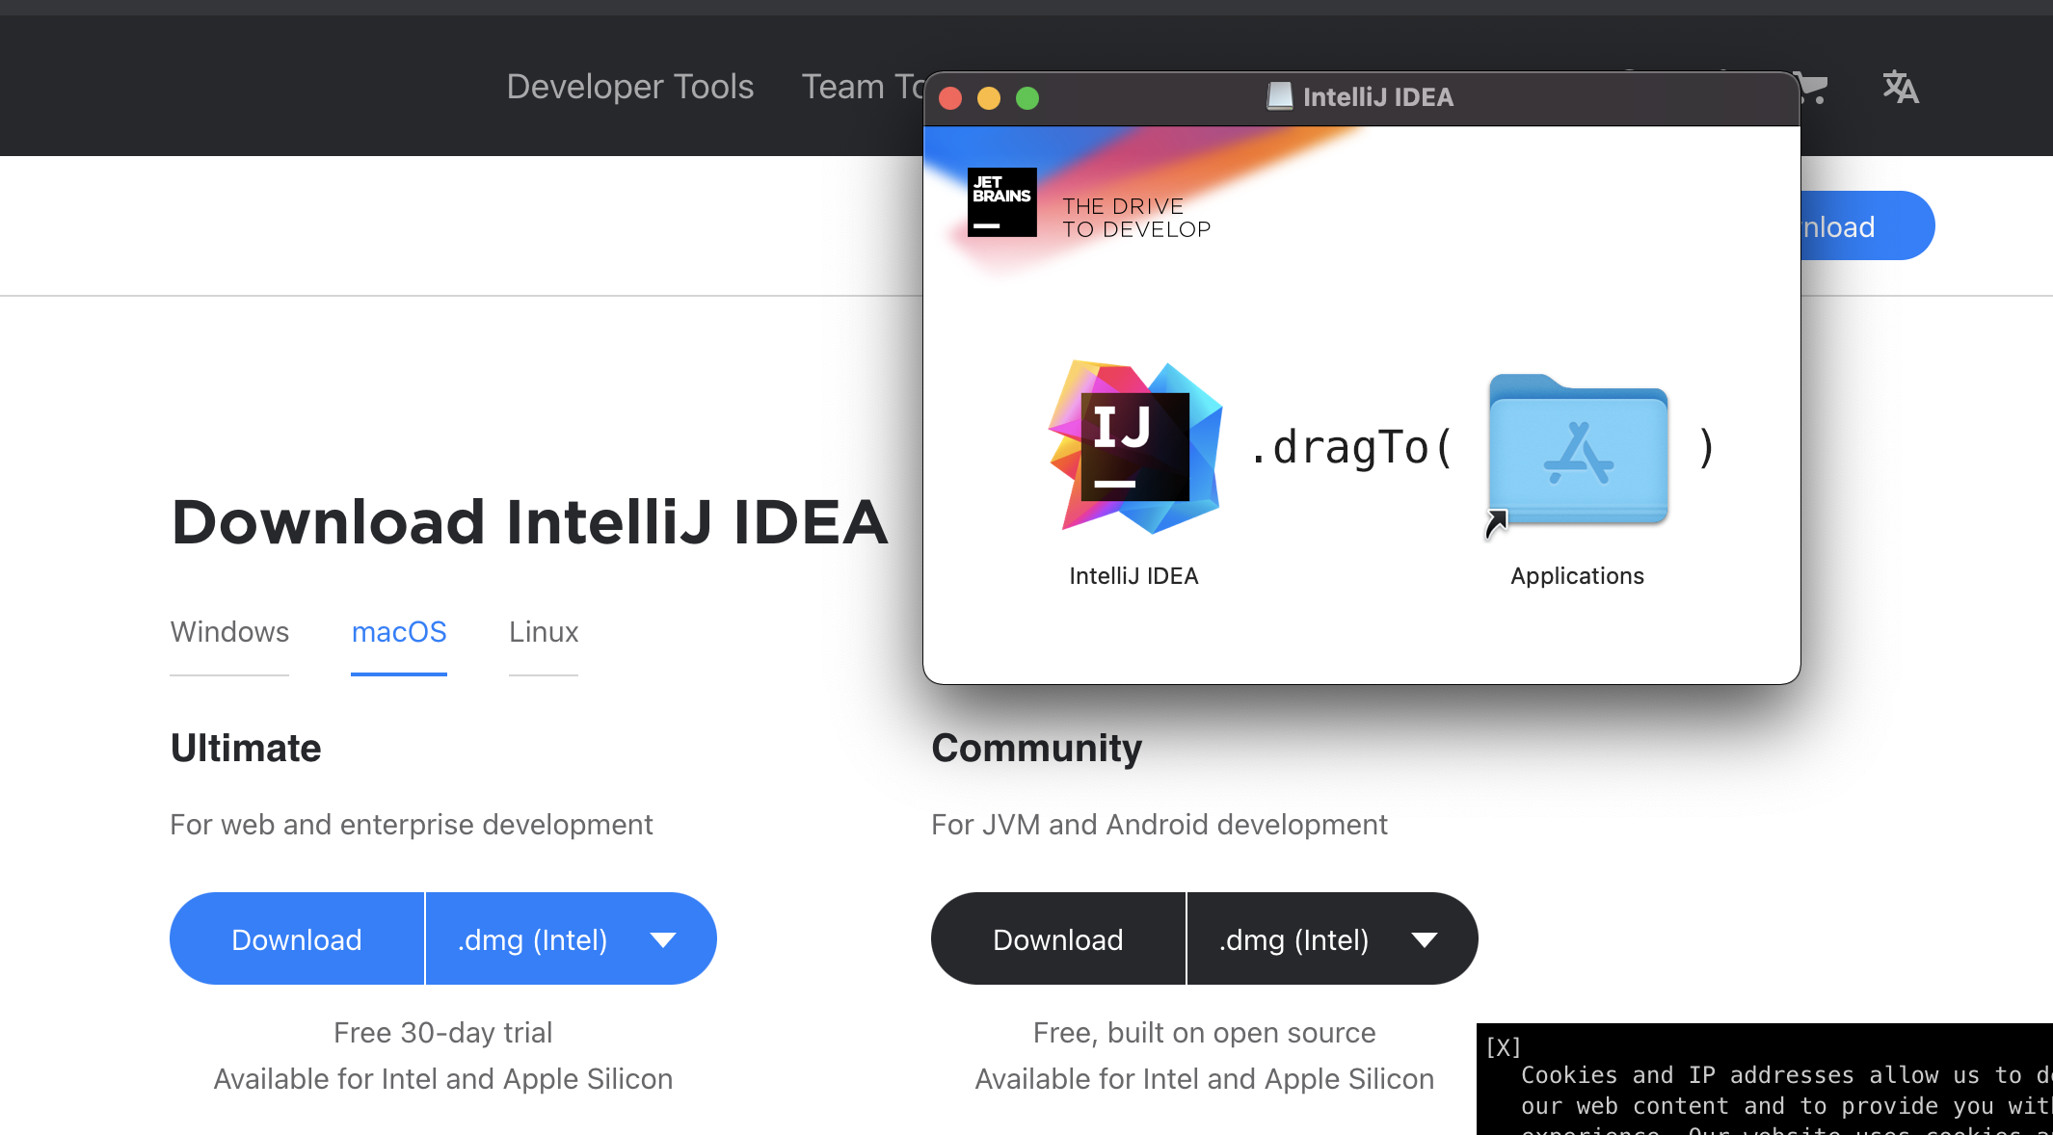Expand the Community .dmg (Intel) dropdown
This screenshot has width=2053, height=1135.
(x=1332, y=939)
